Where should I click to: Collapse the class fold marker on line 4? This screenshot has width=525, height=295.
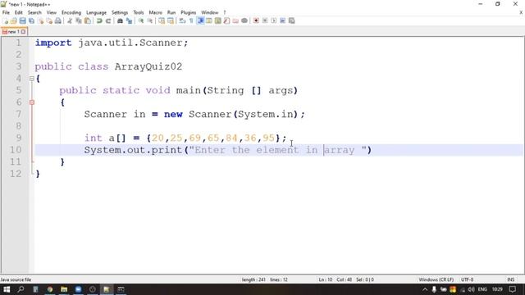(32, 79)
